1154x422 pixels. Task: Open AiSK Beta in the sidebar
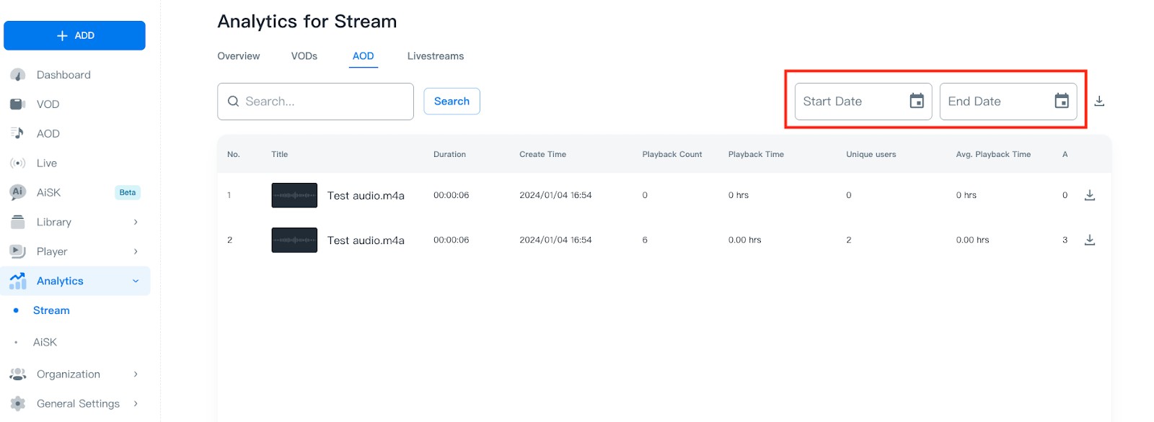(48, 193)
